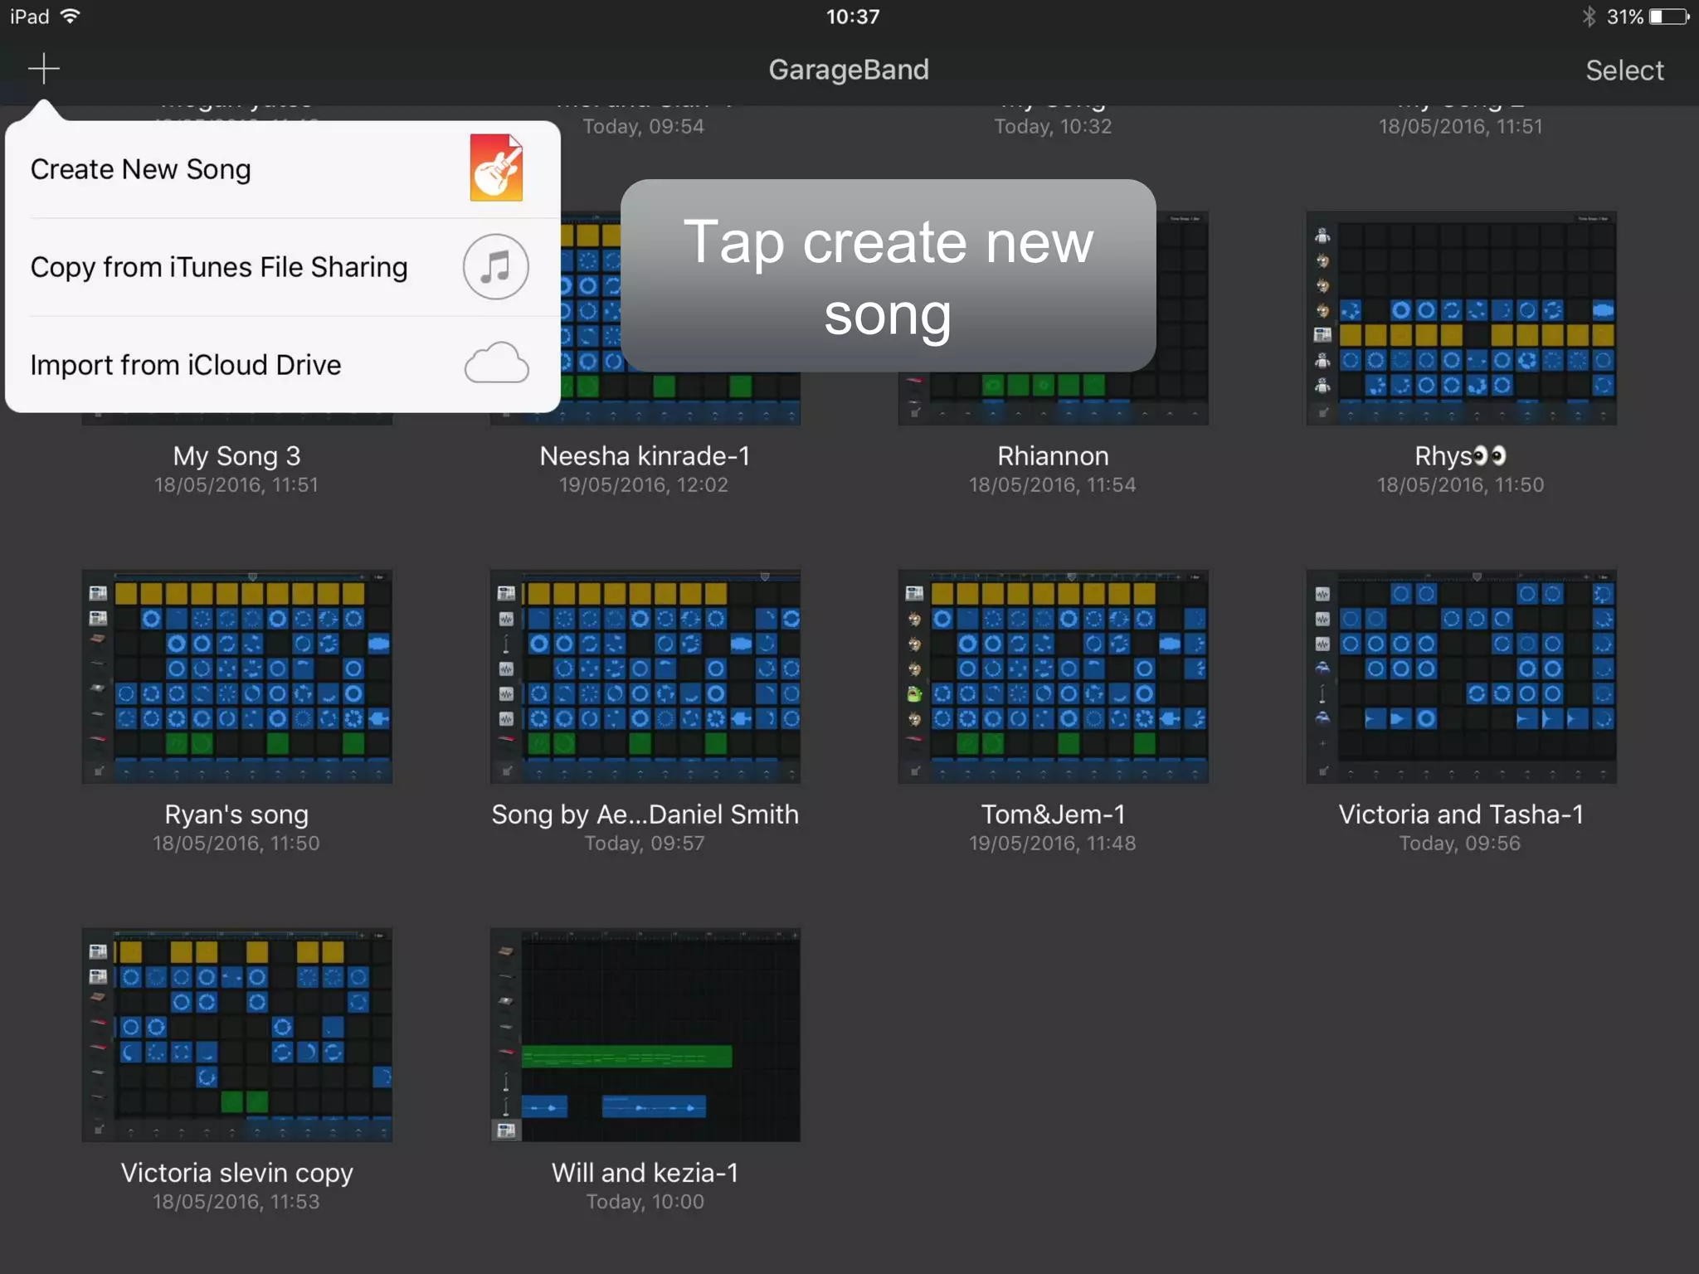Tap the Rhiannon song title
Screen dimensions: 1699x1274
(x=1053, y=456)
